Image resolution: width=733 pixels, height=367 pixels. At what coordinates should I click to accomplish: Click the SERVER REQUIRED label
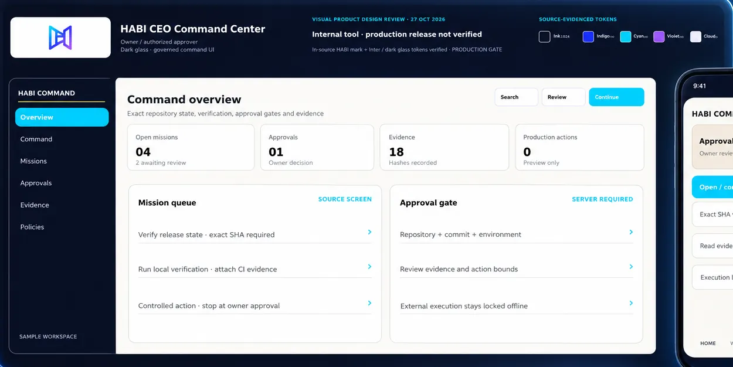tap(602, 199)
